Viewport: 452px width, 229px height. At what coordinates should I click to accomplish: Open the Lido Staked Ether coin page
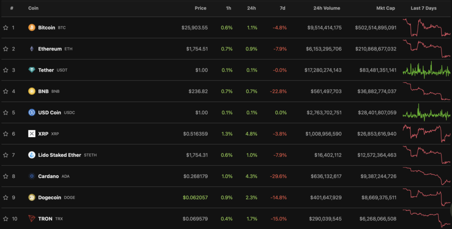pos(60,155)
